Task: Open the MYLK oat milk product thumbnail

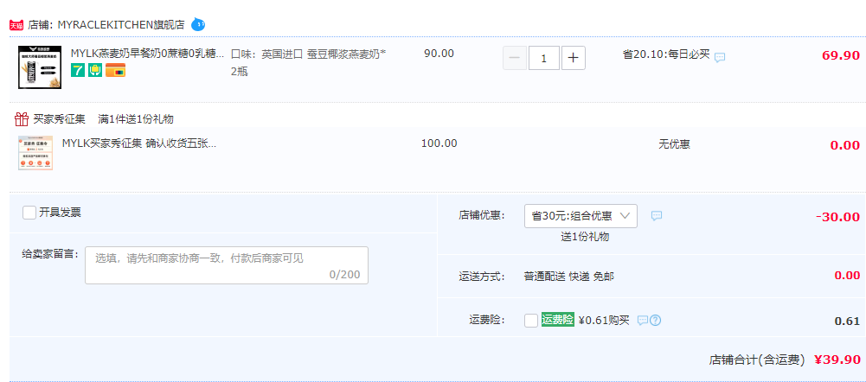Action: [x=40, y=67]
